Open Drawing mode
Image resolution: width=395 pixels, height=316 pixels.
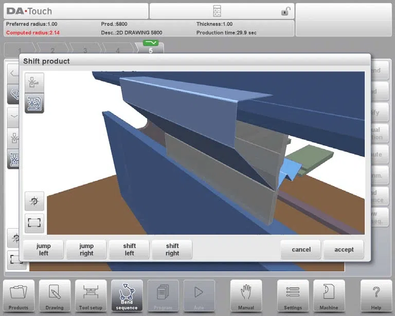click(x=55, y=296)
